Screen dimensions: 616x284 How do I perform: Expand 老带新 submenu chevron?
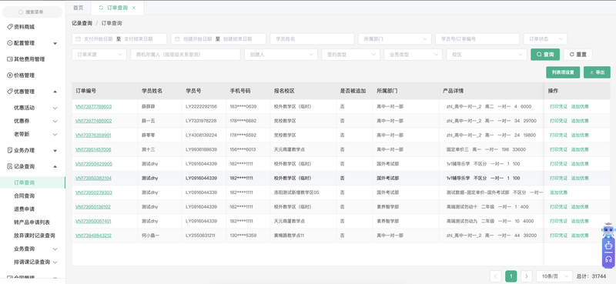55,135
